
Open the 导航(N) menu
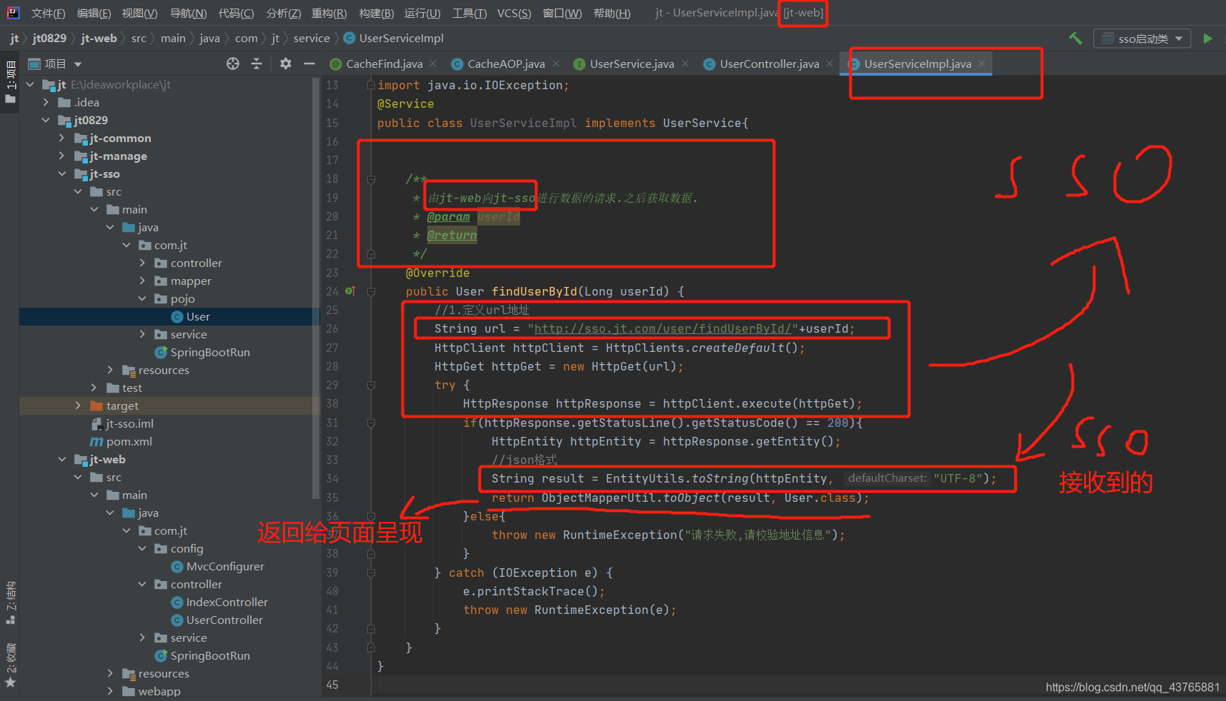point(188,13)
